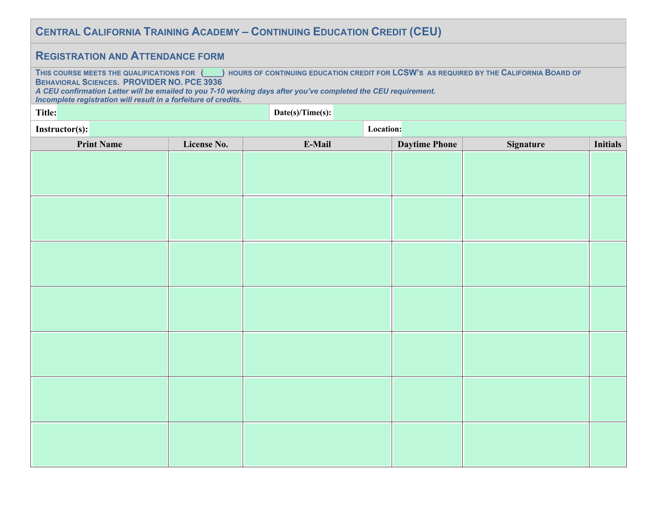This screenshot has width=655, height=507.
Task: Click the Date(s)/Time(s) input field
Action: (479, 113)
